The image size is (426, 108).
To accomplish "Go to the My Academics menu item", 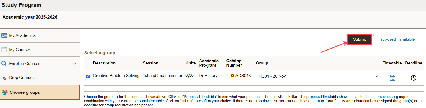I will click(22, 35).
